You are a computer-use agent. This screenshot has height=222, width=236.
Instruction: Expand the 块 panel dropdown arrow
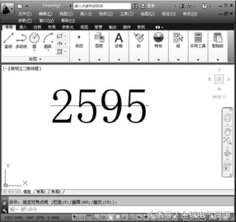pyautogui.click(x=139, y=60)
